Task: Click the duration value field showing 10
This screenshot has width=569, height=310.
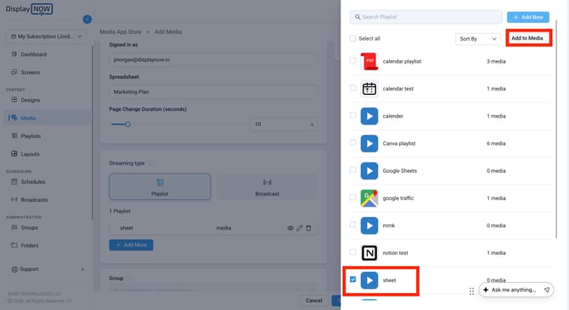Action: 284,124
